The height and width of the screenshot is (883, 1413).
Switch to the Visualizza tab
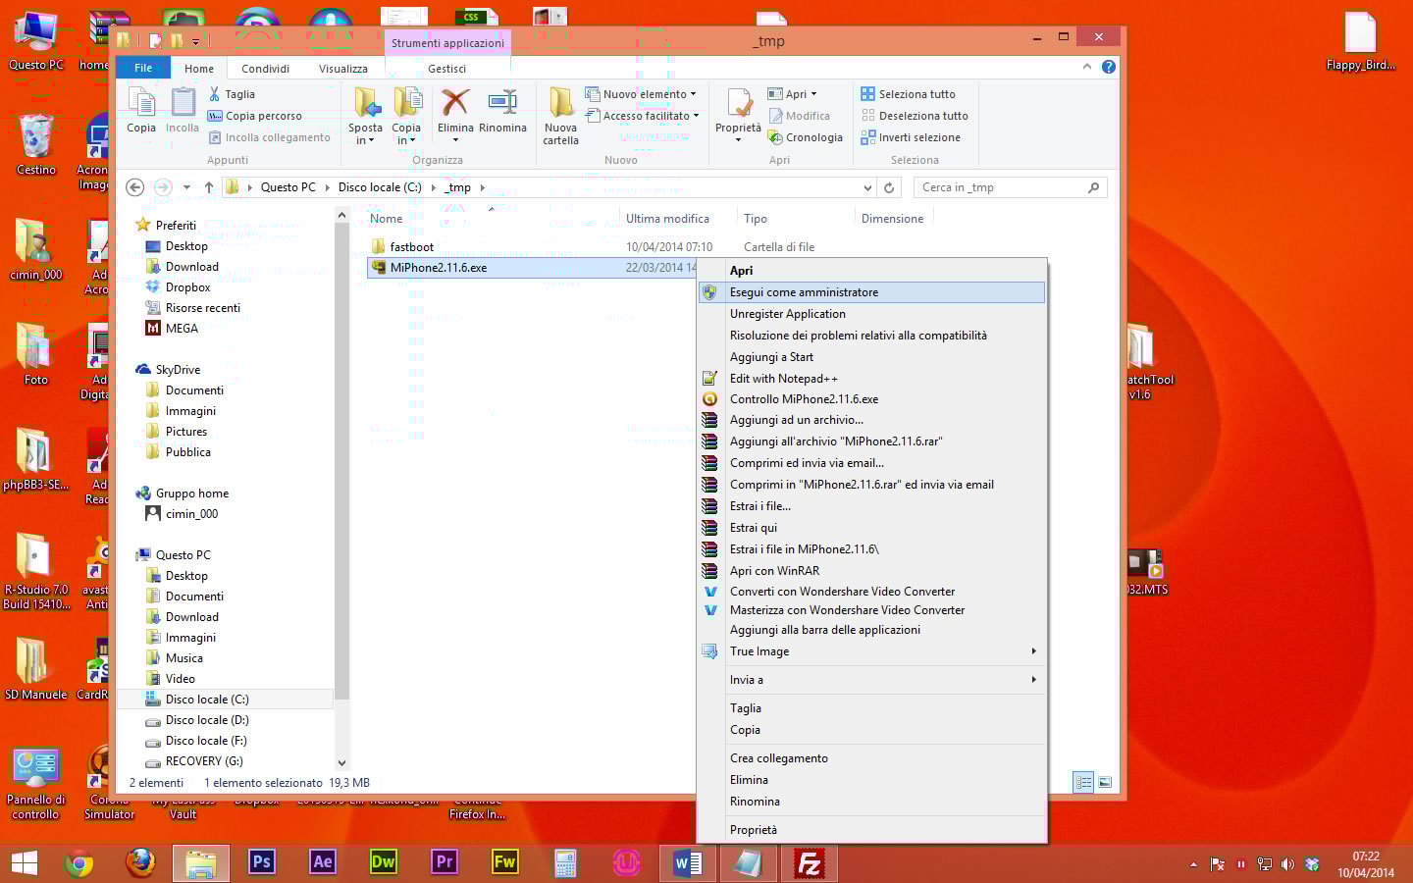[343, 68]
